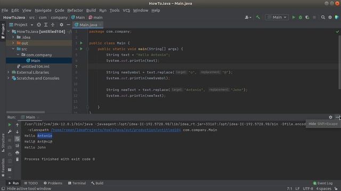This screenshot has height=191, width=341.
Task: Run Main with coverage icon
Action: pyautogui.click(x=307, y=18)
